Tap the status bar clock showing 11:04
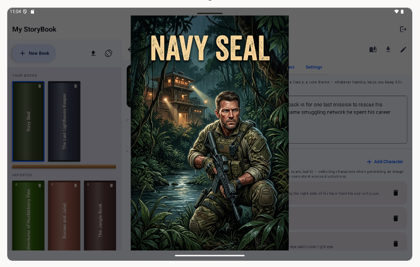This screenshot has height=267, width=420. pyautogui.click(x=15, y=12)
